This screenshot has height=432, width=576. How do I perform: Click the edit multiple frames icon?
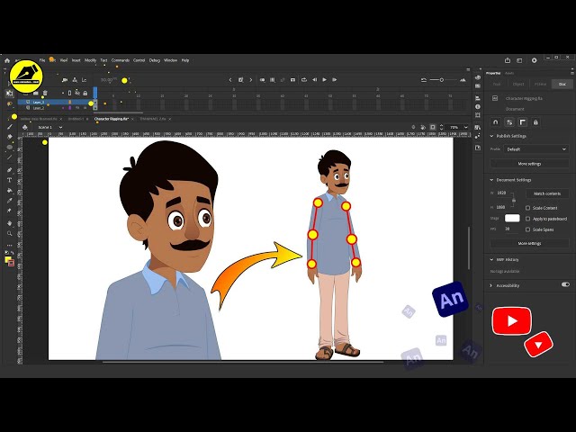coord(273,80)
